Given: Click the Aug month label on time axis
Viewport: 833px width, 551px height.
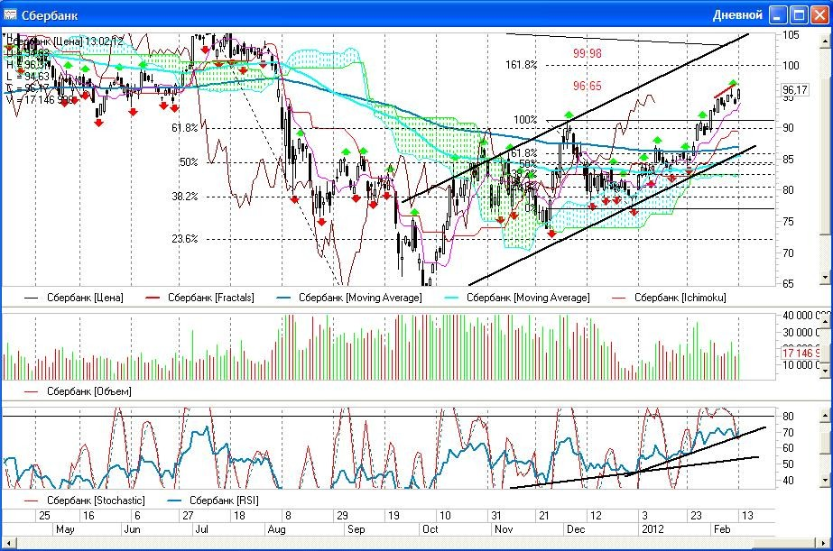Looking at the screenshot, I should [x=277, y=529].
